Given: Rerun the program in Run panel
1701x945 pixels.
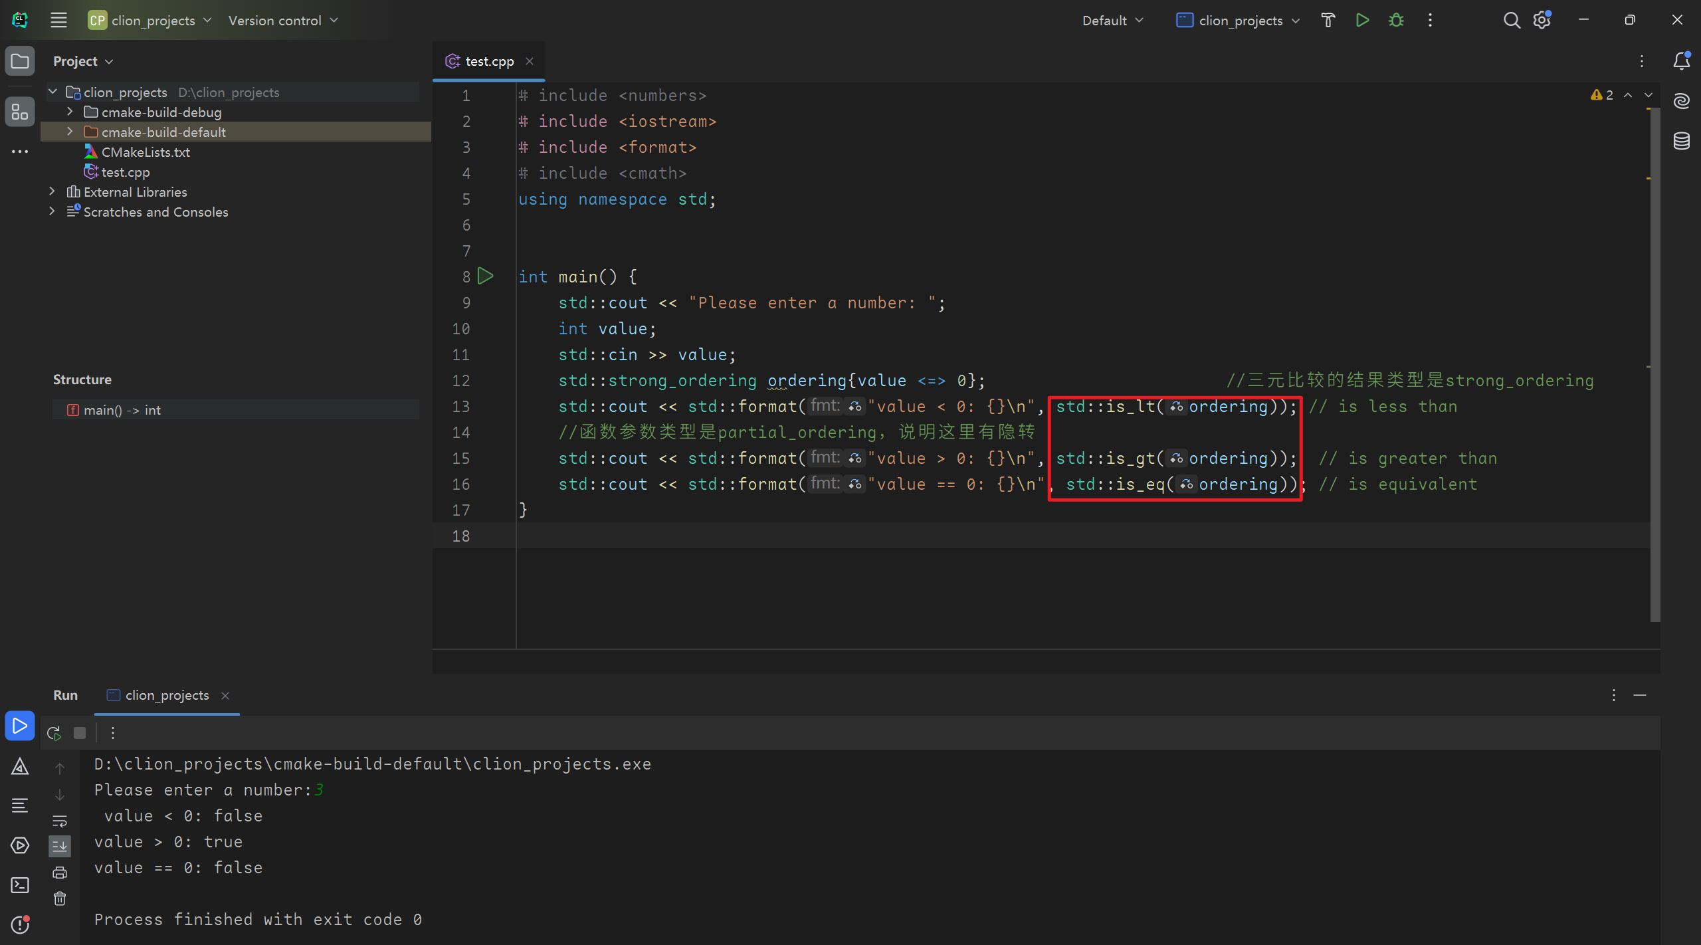Looking at the screenshot, I should (54, 733).
